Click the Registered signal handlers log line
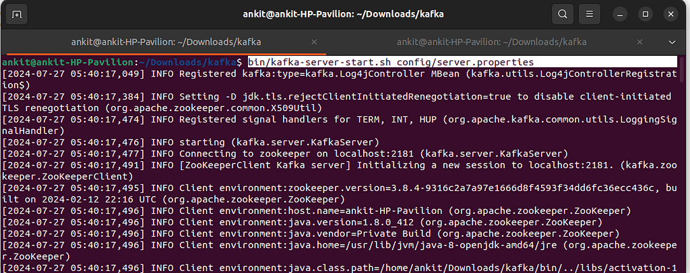 pyautogui.click(x=340, y=124)
